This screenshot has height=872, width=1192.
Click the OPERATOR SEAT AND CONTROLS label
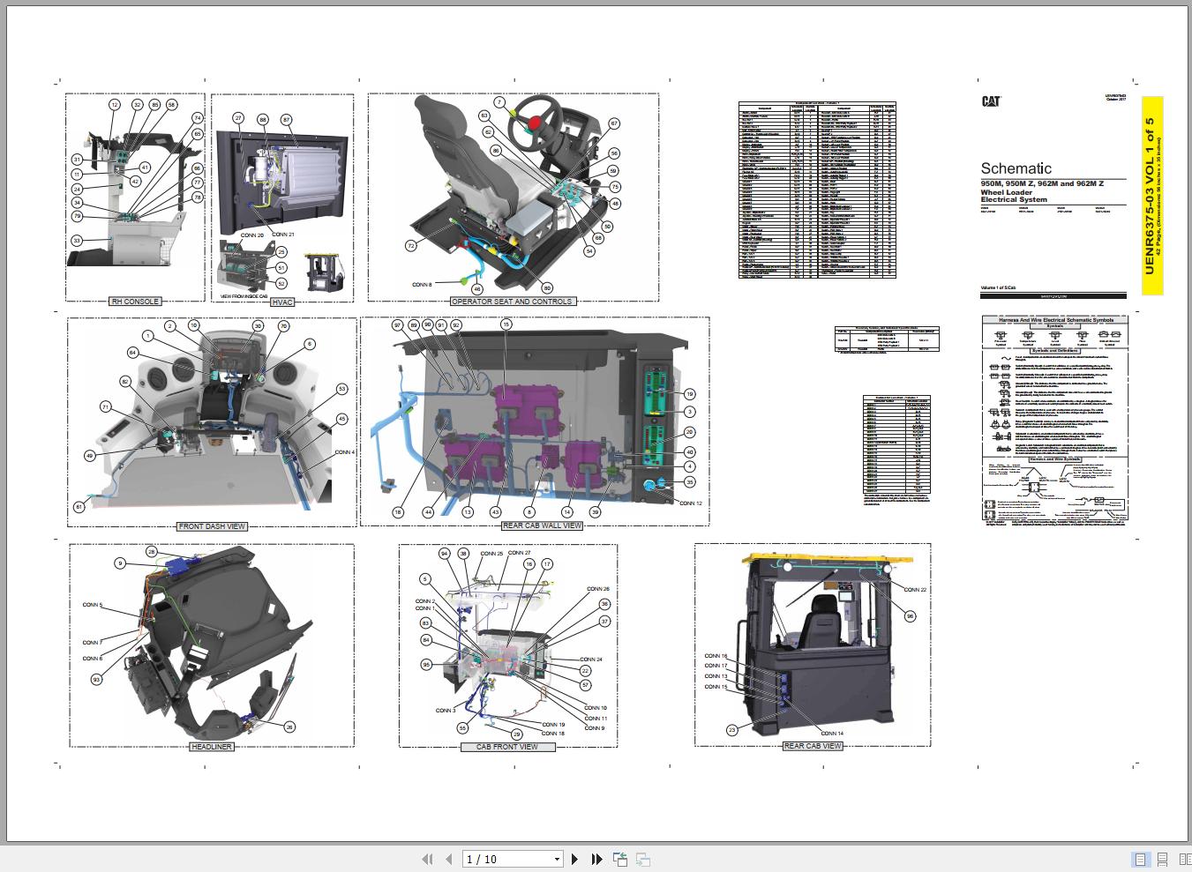(513, 301)
